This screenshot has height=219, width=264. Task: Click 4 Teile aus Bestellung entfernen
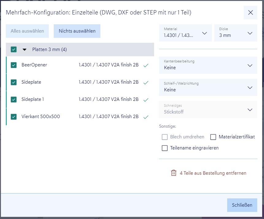pos(213,173)
